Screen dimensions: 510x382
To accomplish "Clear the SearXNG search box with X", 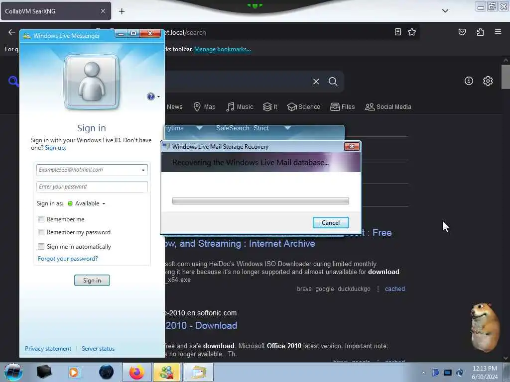I will pyautogui.click(x=316, y=82).
